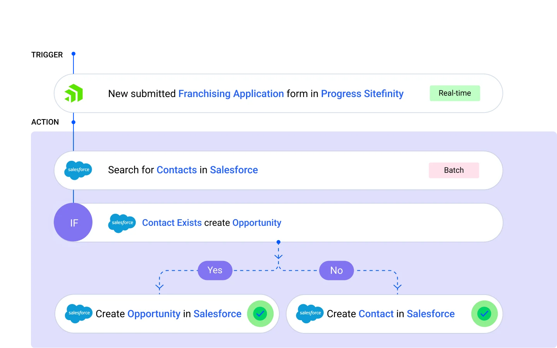Click the Batch mode badge
The height and width of the screenshot is (348, 557).
pyautogui.click(x=454, y=171)
